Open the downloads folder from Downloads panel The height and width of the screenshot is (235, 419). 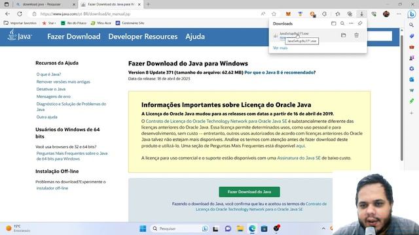click(333, 23)
